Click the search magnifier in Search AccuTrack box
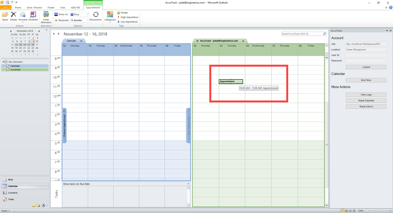 [324, 34]
